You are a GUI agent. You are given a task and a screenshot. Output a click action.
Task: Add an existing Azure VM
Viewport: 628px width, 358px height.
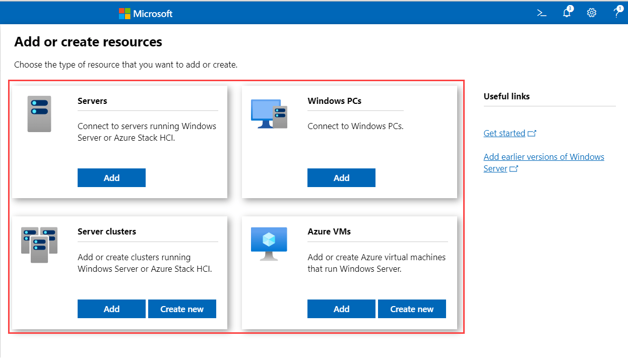click(341, 309)
